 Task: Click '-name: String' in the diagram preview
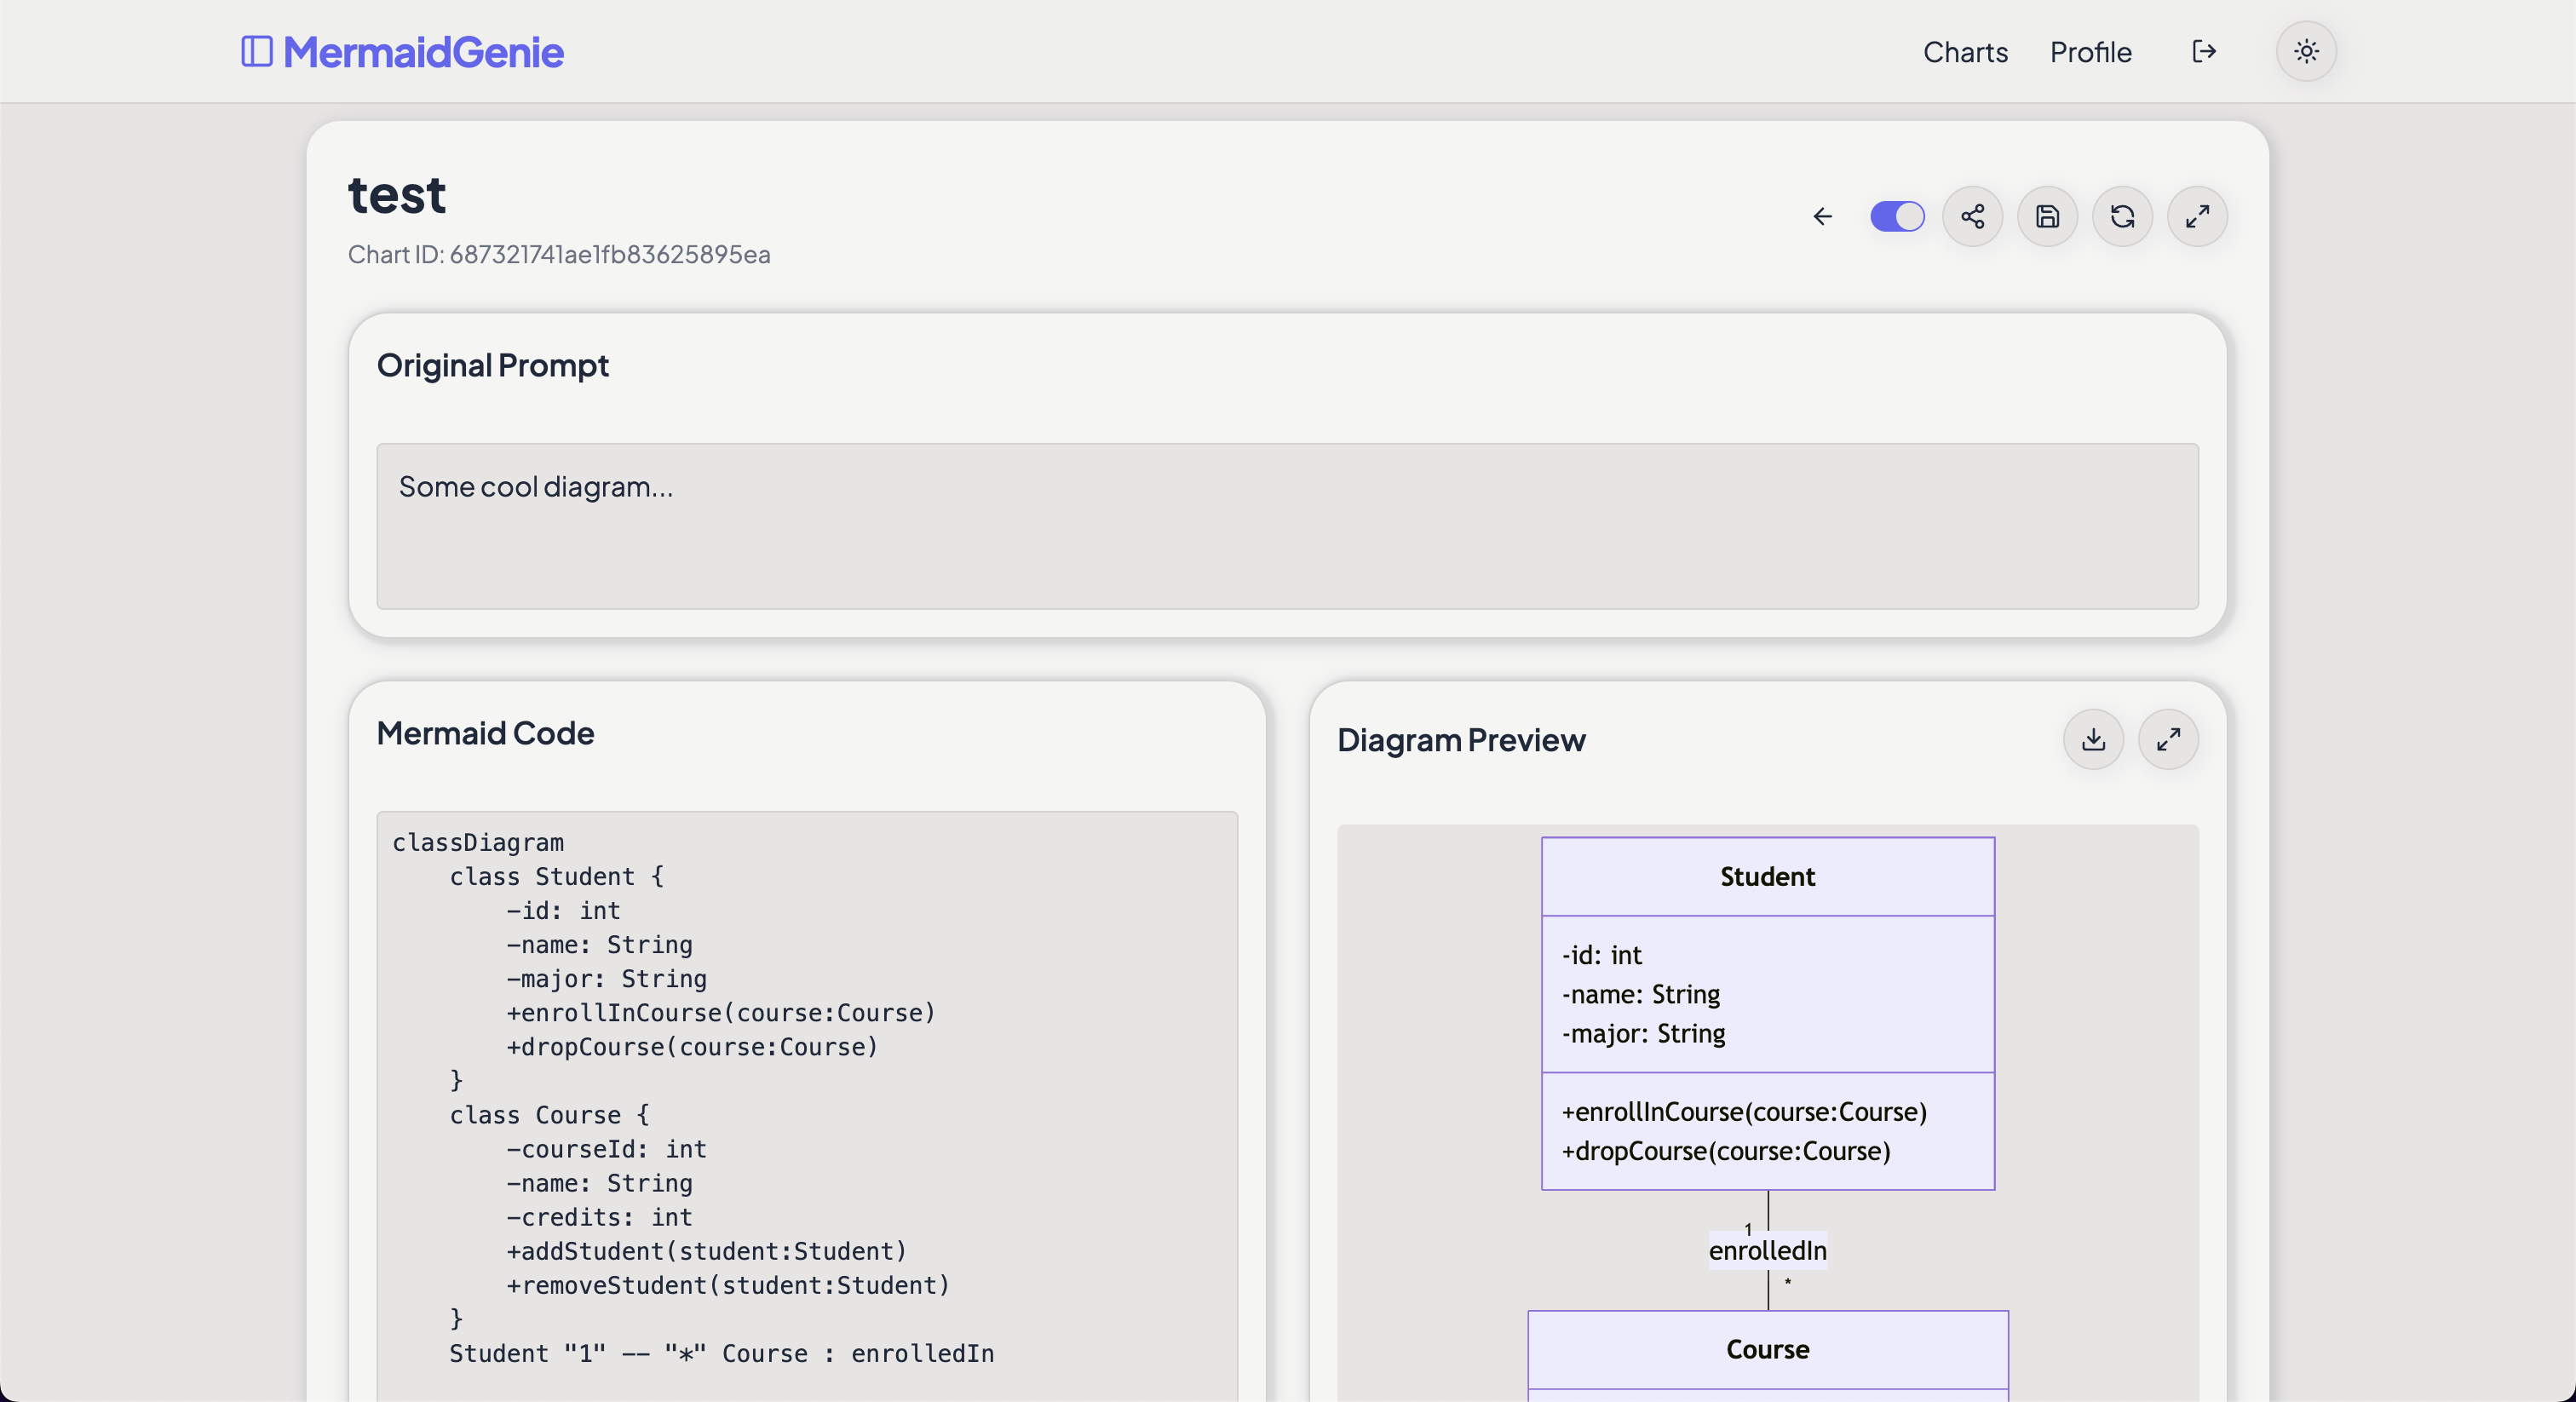(x=1641, y=994)
